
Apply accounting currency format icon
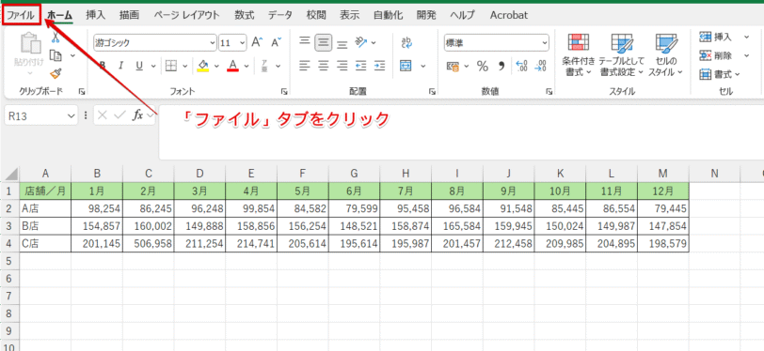tap(453, 66)
